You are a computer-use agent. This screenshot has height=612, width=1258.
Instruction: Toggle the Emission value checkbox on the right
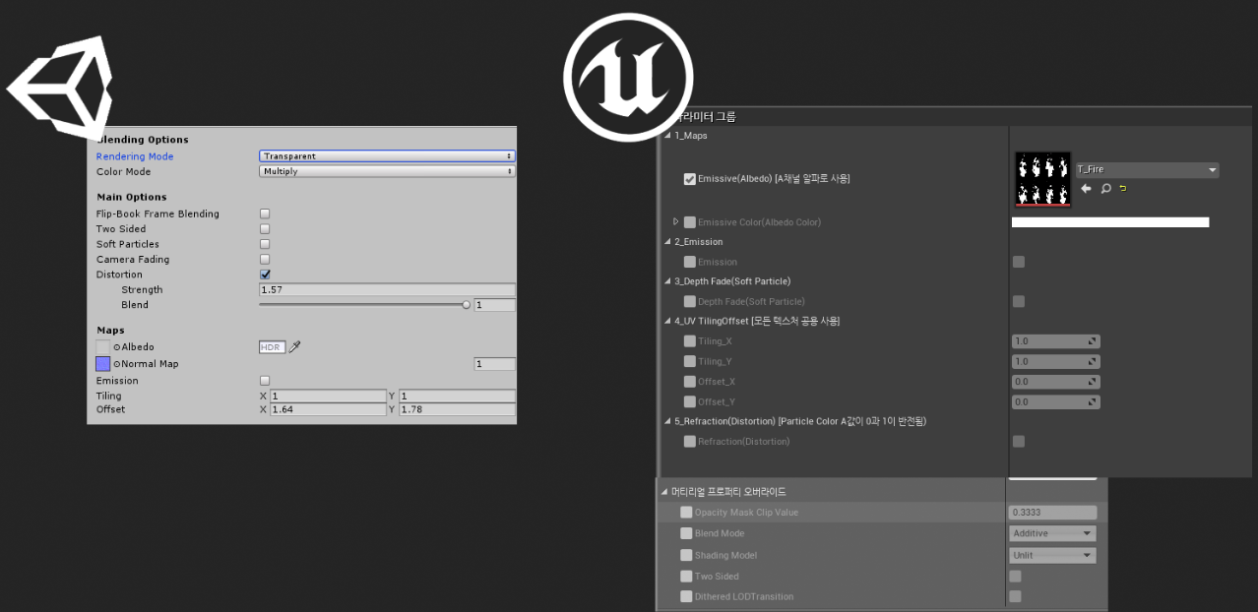pos(1019,262)
